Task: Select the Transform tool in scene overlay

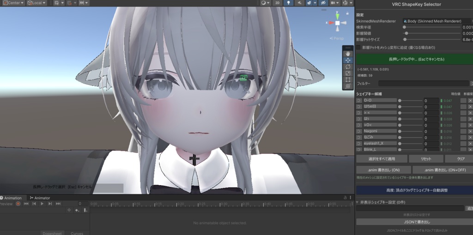Action: (347, 86)
